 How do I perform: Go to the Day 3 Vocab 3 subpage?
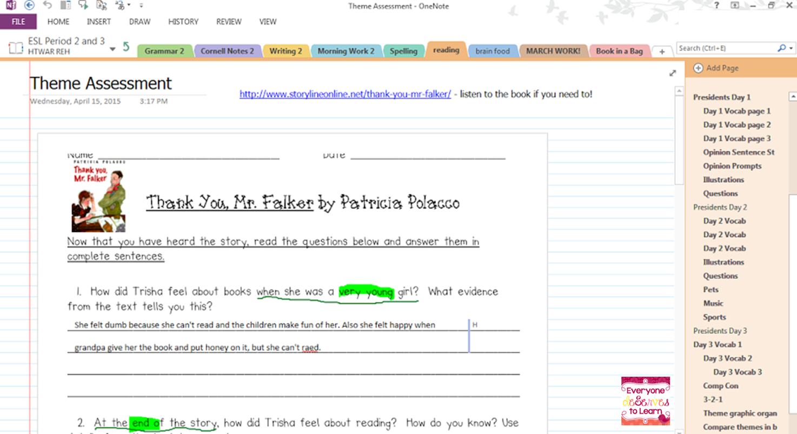pyautogui.click(x=738, y=372)
